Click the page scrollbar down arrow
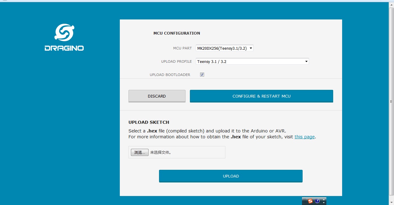This screenshot has width=394, height=205. click(x=392, y=203)
